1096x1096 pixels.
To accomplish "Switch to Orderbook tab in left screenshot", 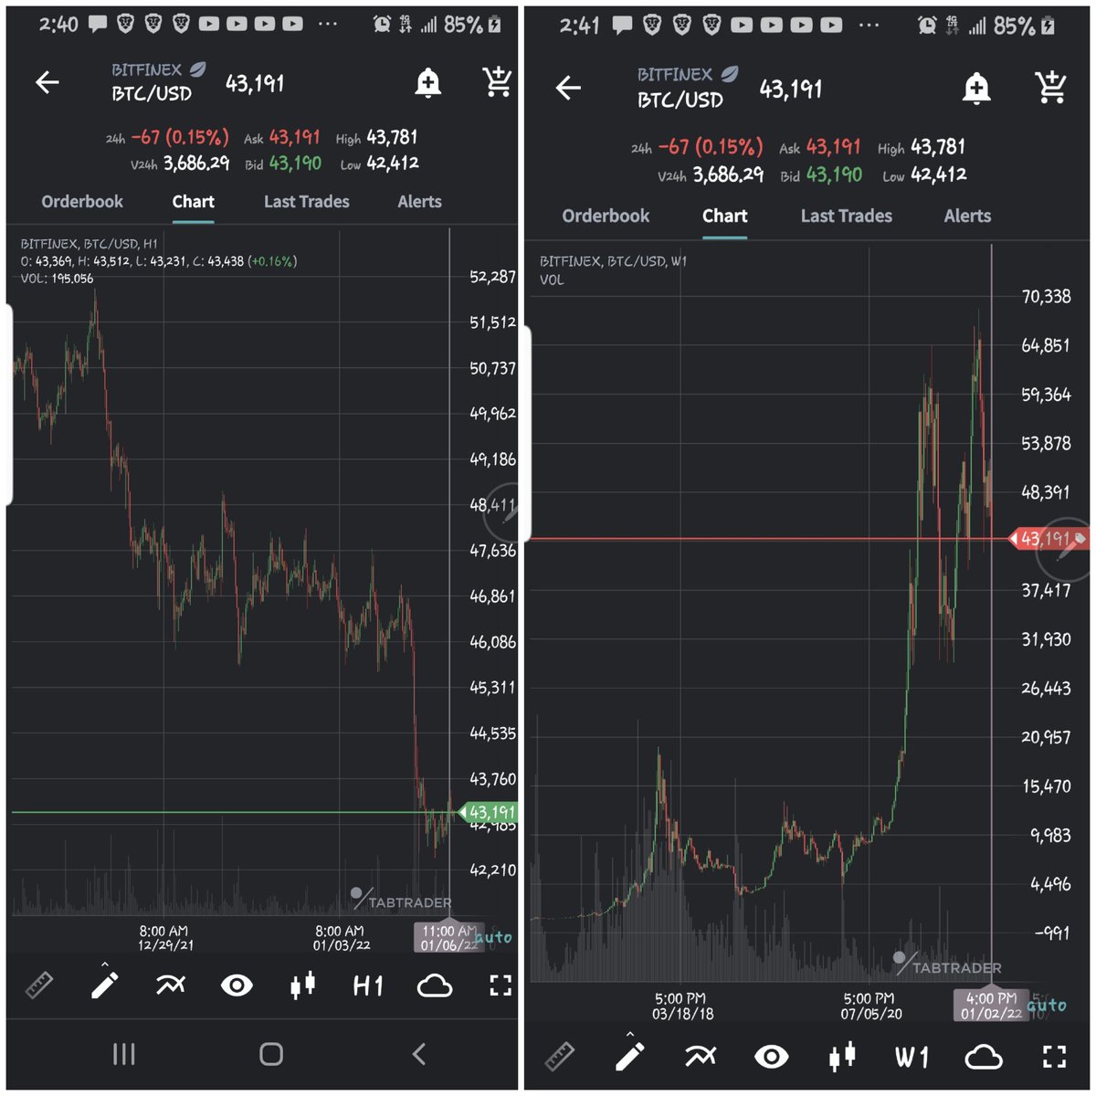I will tap(82, 202).
